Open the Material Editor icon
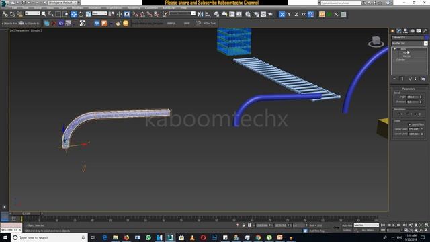Viewport: 430px width, 242px height. 248,14
